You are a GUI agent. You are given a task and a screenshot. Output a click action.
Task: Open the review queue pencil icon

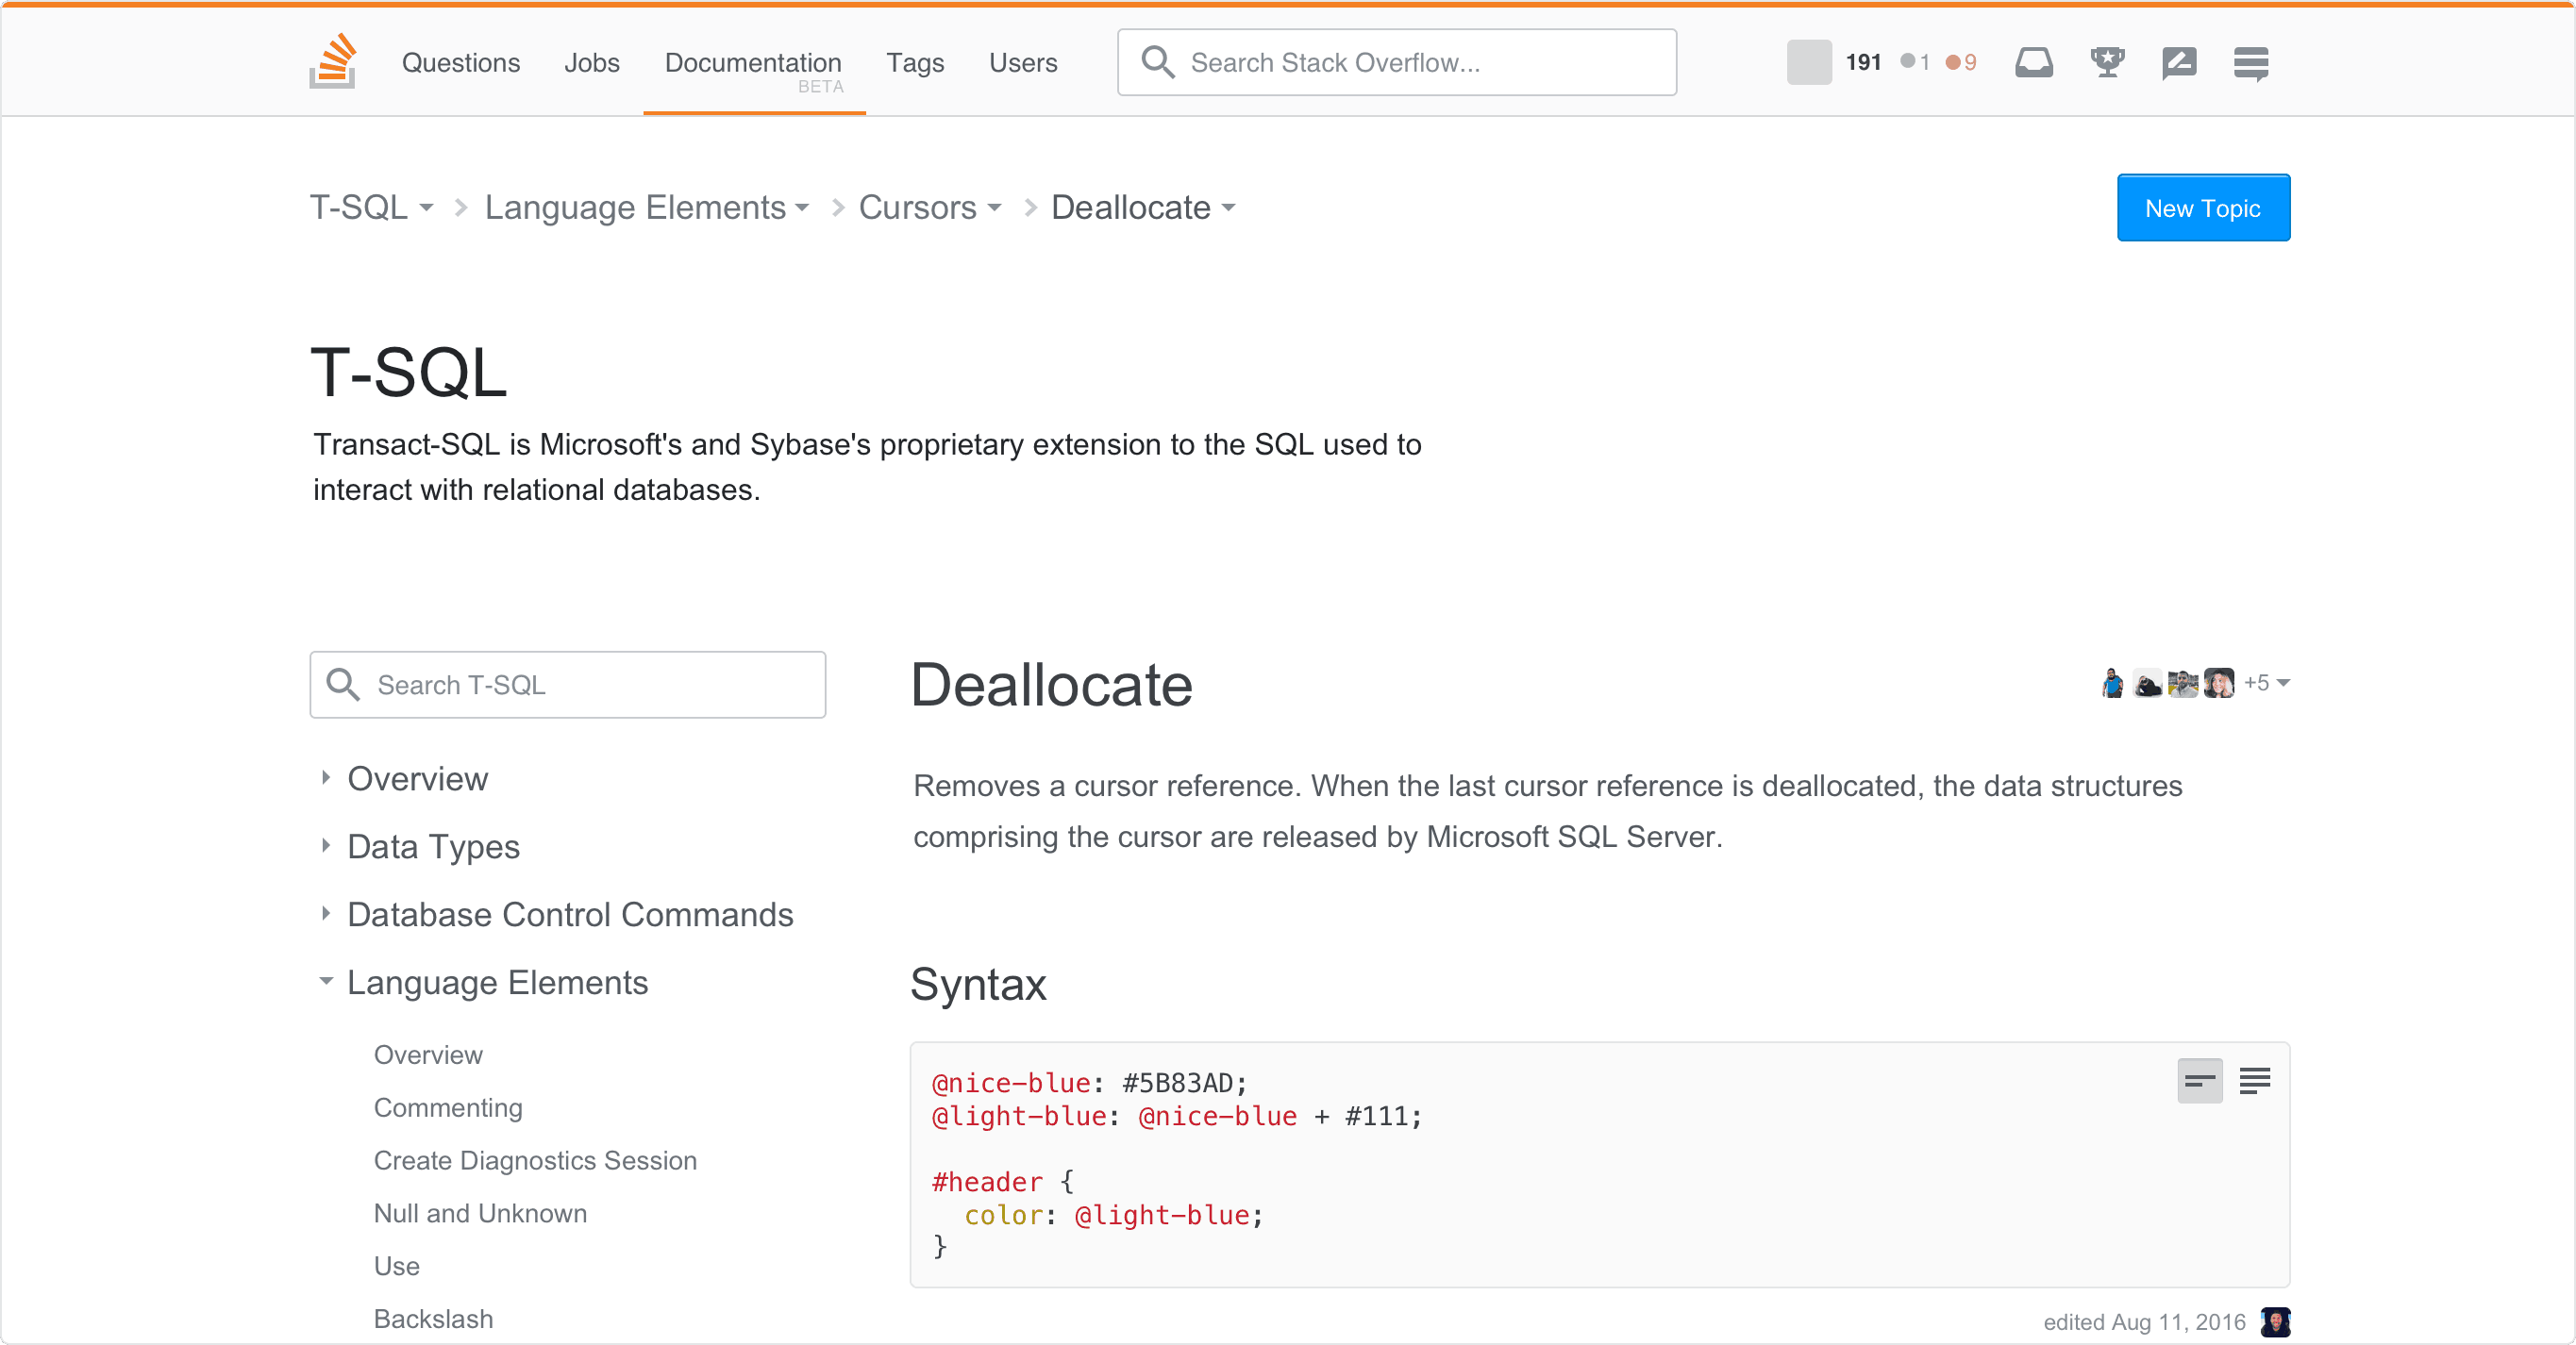(x=2179, y=62)
